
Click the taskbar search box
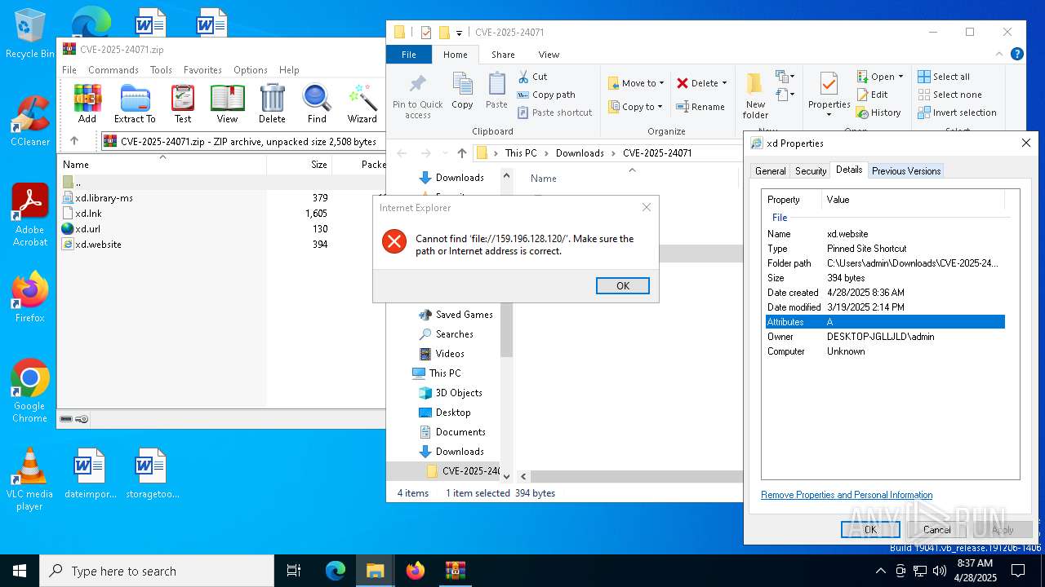coord(157,571)
